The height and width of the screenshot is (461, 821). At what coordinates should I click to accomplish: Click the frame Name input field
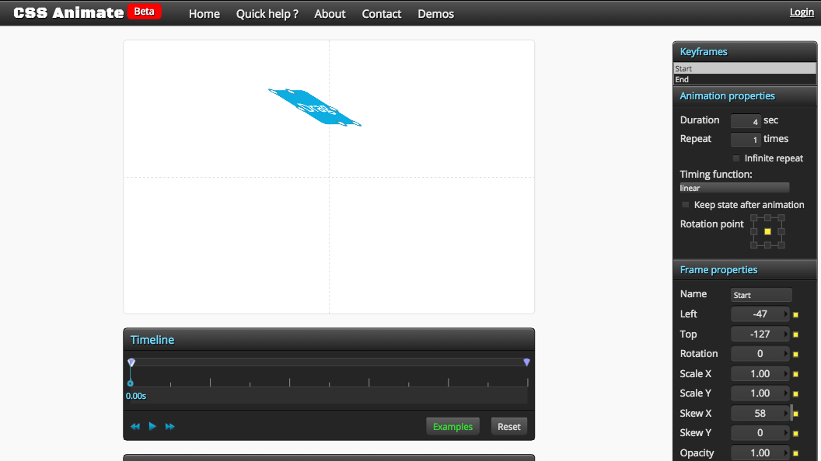point(761,295)
